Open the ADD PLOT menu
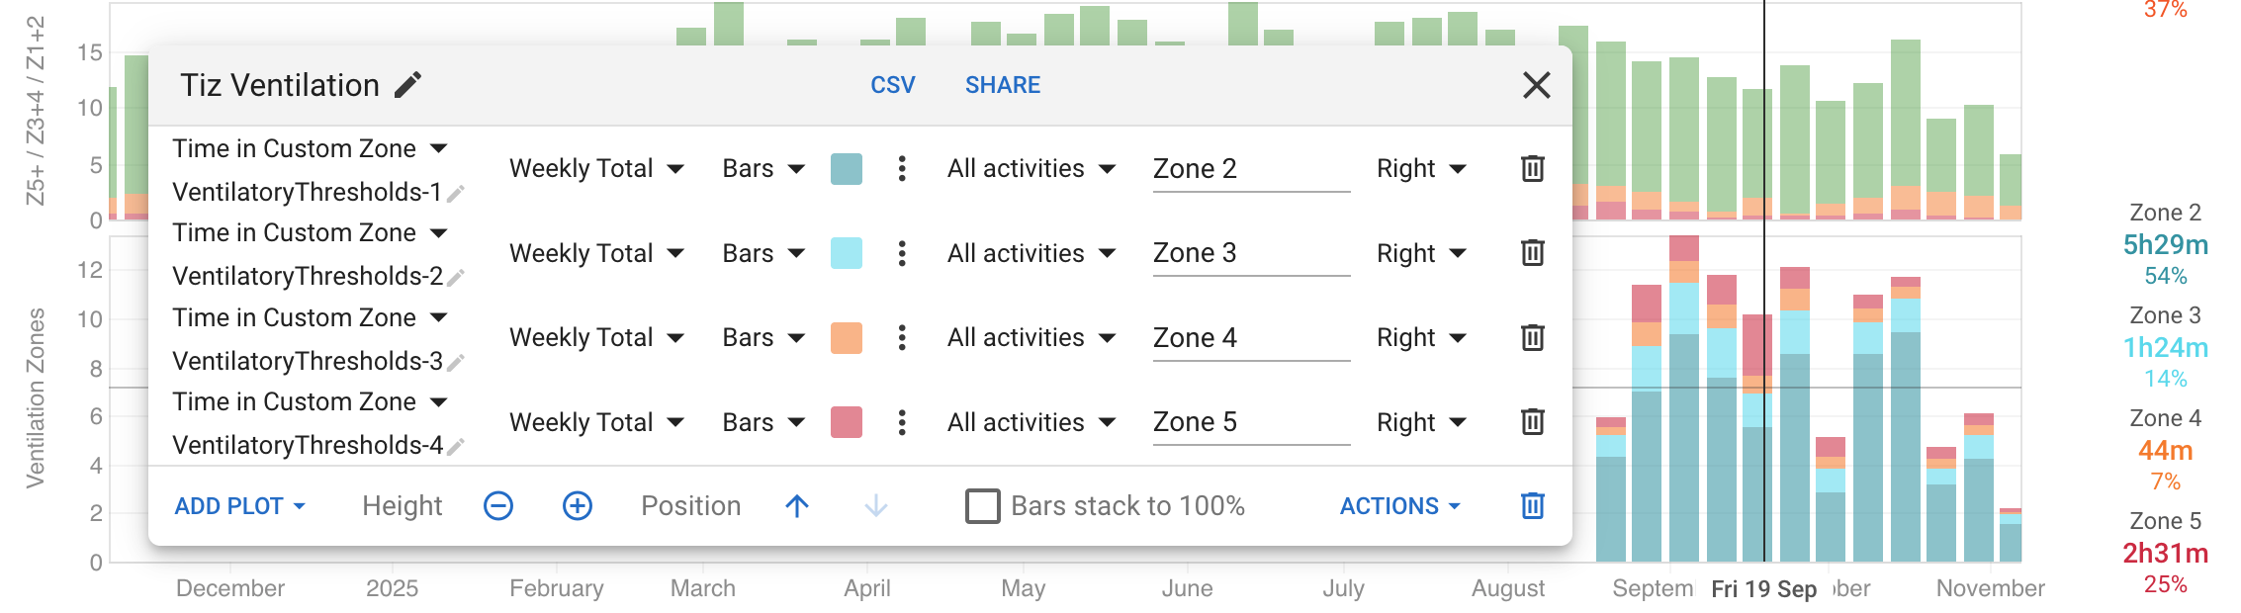2241x613 pixels. tap(239, 506)
